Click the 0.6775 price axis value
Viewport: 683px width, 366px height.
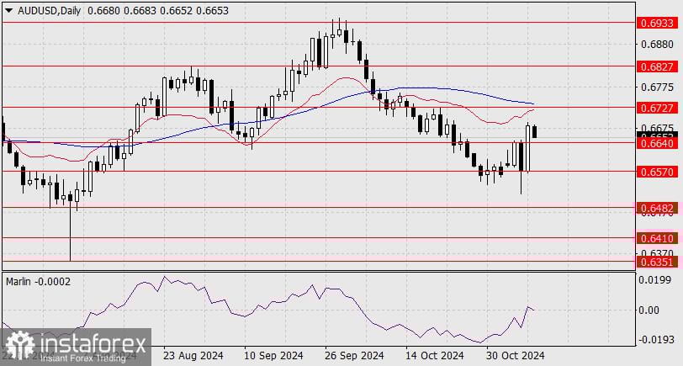[657, 88]
